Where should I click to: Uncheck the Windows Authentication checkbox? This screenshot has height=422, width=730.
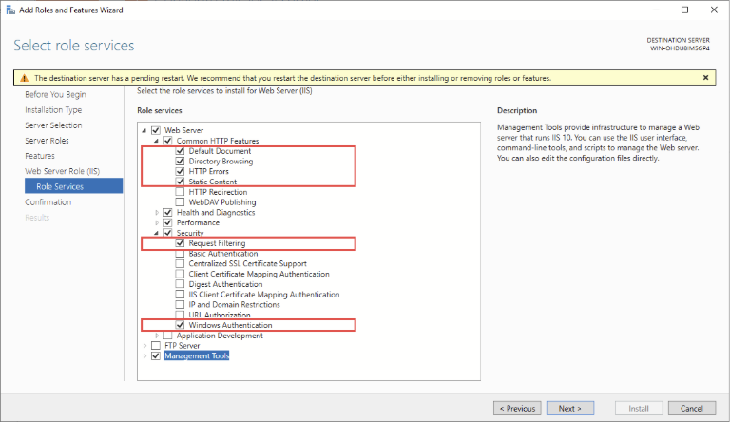181,325
